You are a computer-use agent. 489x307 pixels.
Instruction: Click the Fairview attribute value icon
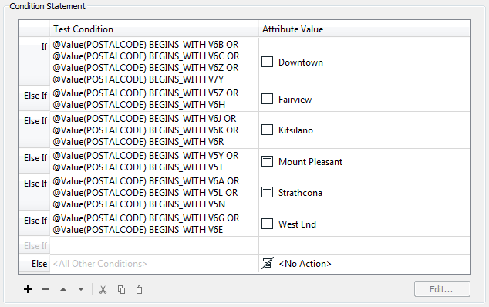(268, 99)
